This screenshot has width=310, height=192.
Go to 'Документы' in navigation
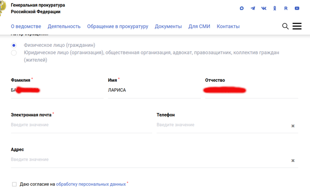(168, 26)
